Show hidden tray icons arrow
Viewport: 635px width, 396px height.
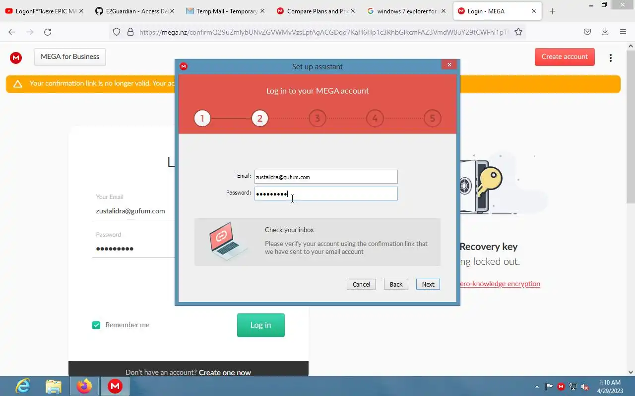point(537,387)
